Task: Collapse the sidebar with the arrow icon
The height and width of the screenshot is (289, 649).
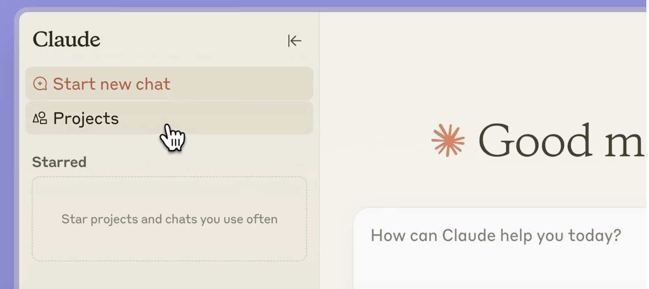Action: coord(295,41)
